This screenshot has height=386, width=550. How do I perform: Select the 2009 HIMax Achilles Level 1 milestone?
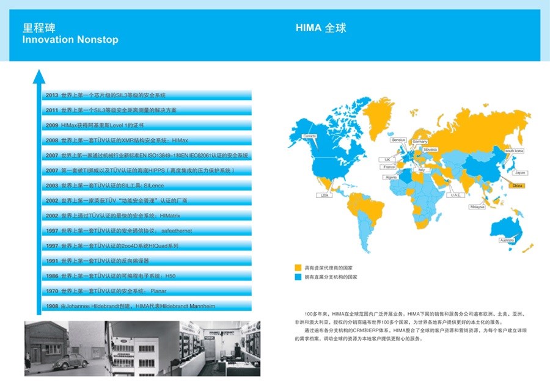147,125
